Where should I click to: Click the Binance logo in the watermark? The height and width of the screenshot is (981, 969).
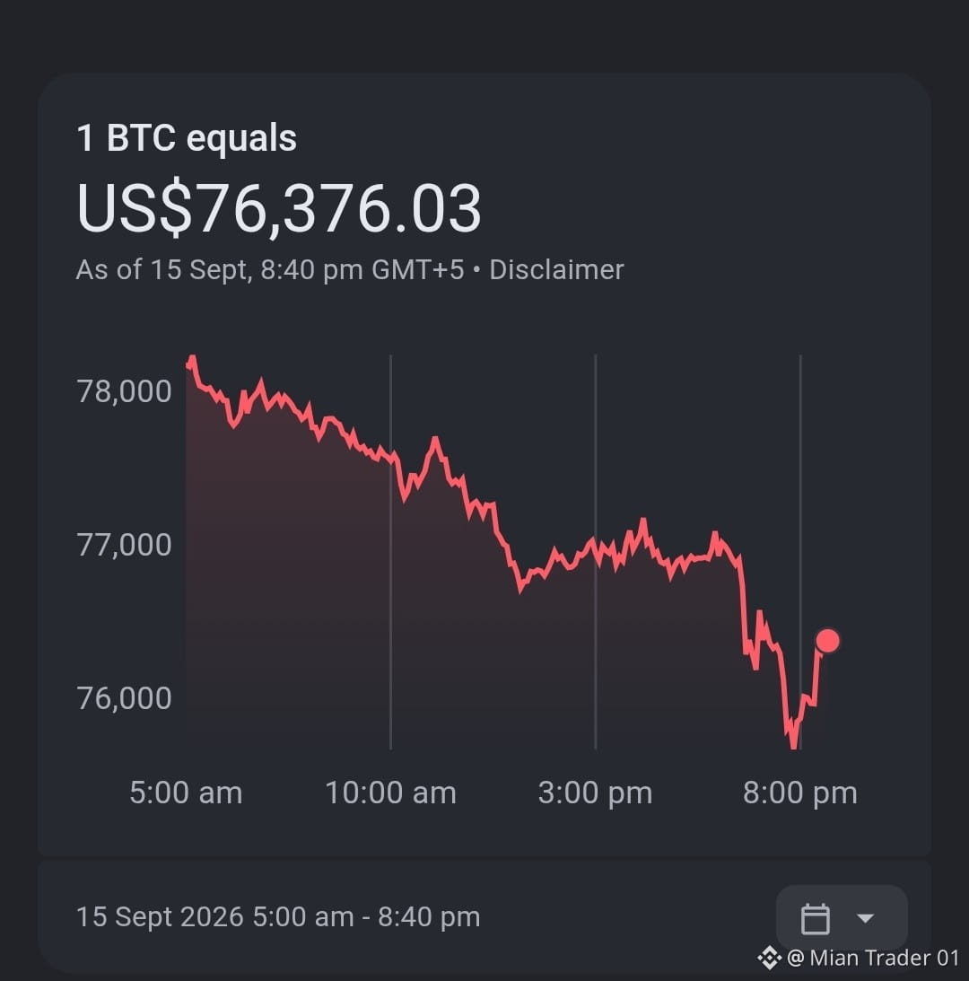click(770, 958)
